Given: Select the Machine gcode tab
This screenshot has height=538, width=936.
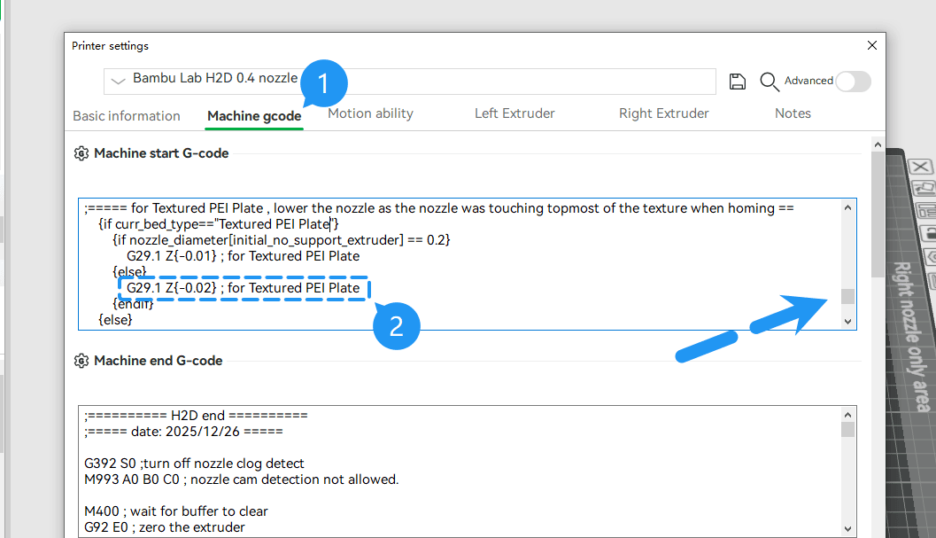Looking at the screenshot, I should 254,116.
